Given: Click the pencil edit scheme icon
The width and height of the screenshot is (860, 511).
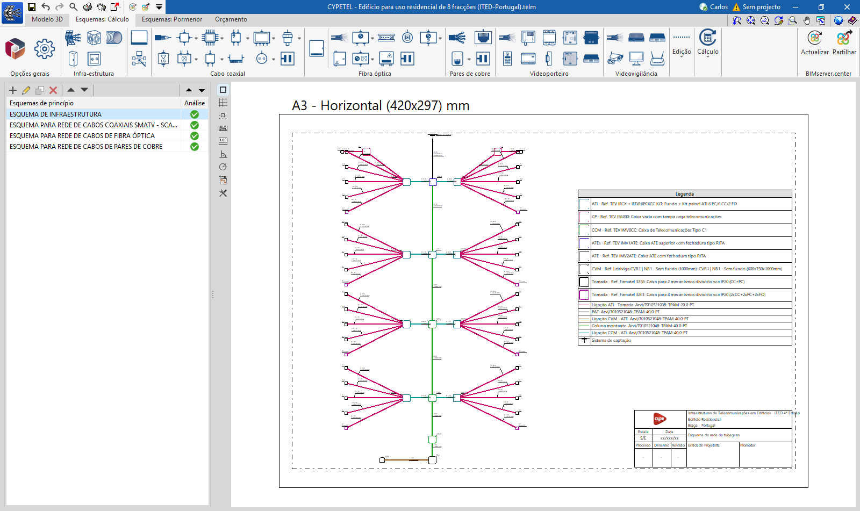Looking at the screenshot, I should pyautogui.click(x=26, y=90).
